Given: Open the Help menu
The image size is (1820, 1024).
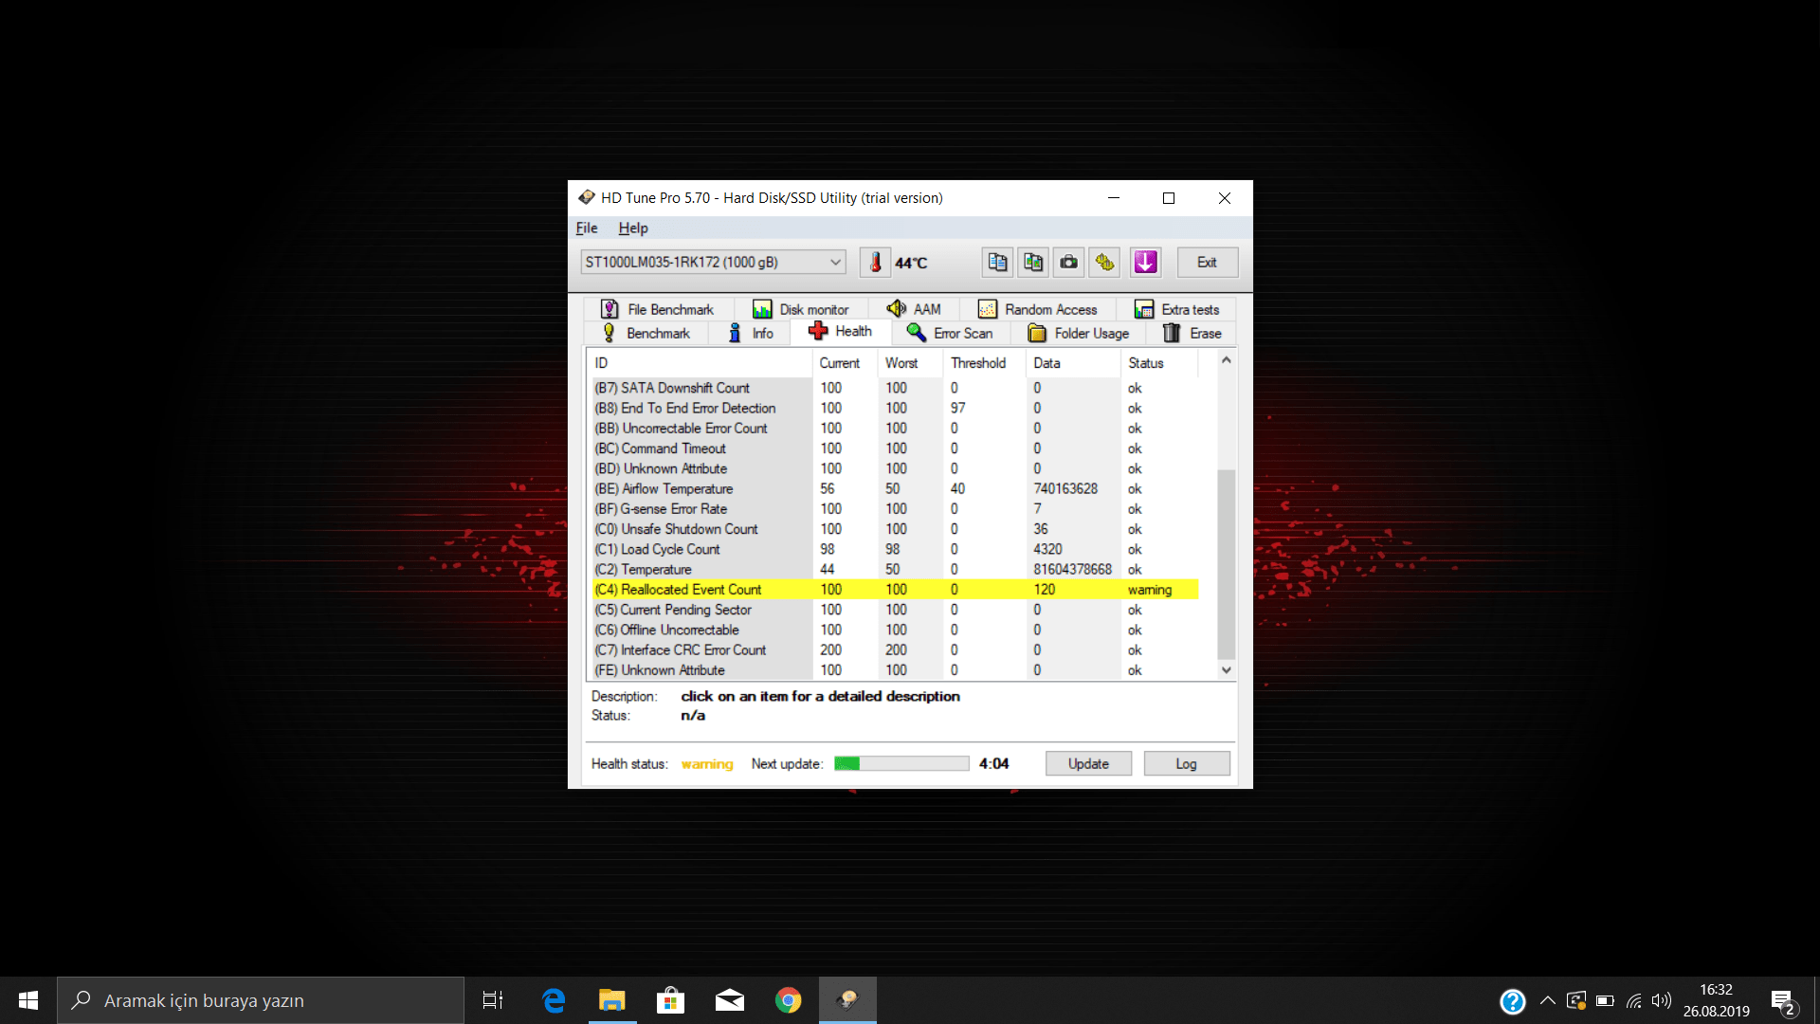Looking at the screenshot, I should (x=631, y=228).
